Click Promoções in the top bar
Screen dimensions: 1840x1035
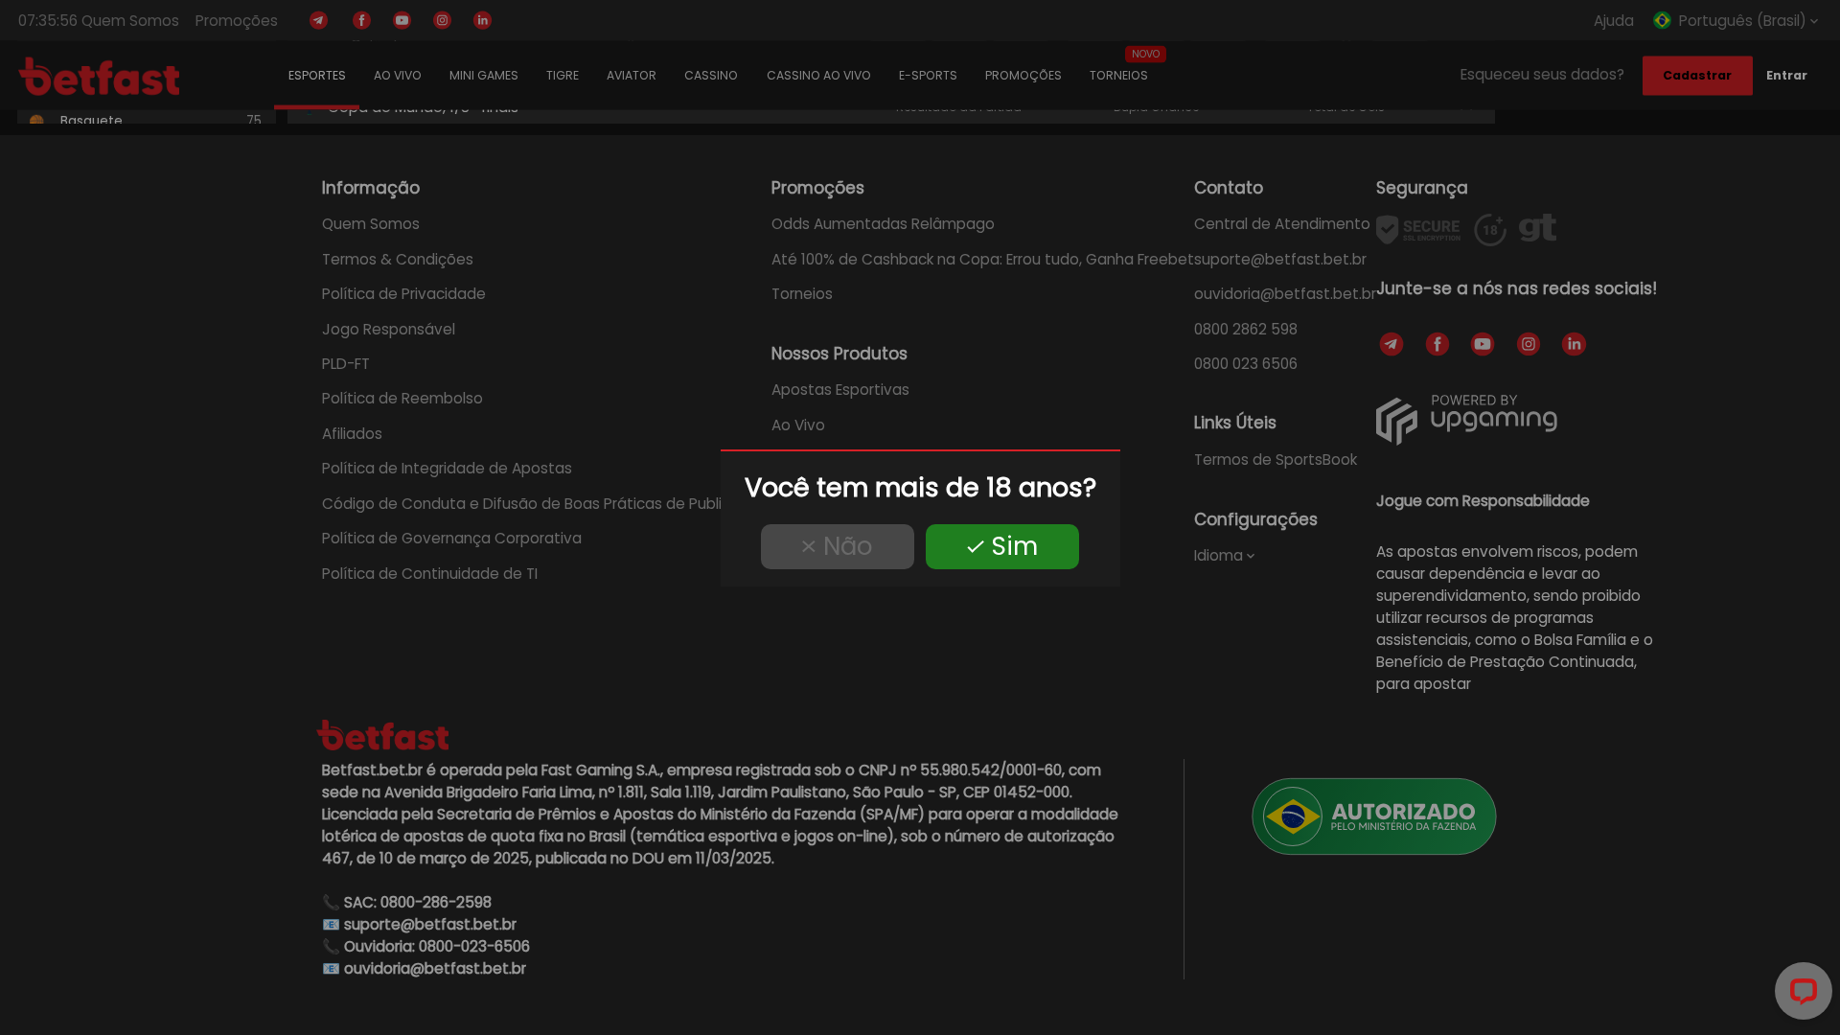(236, 20)
